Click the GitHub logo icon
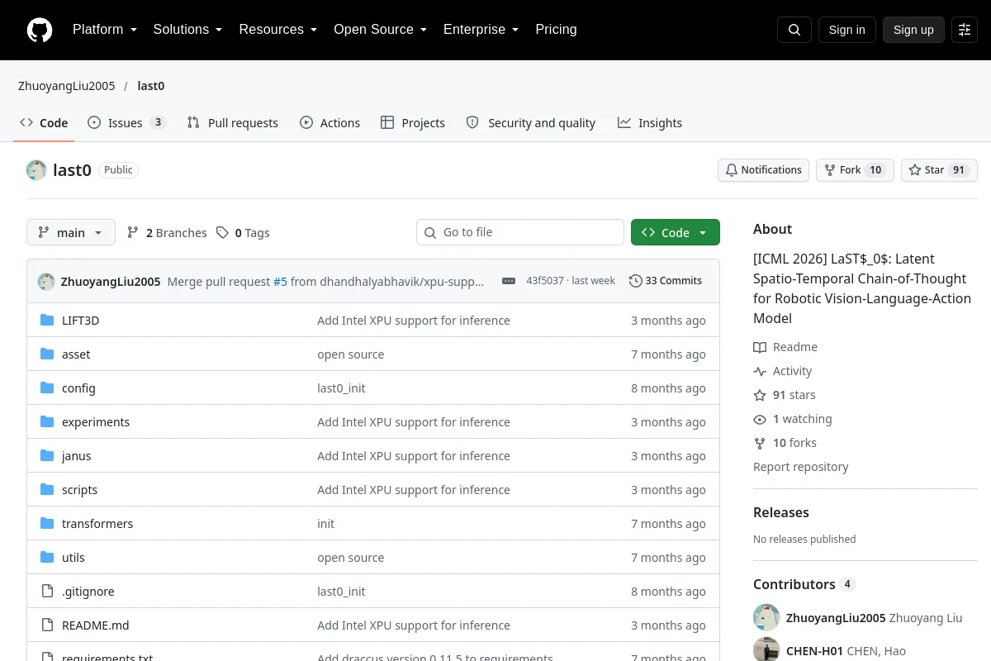991x661 pixels. click(x=40, y=30)
